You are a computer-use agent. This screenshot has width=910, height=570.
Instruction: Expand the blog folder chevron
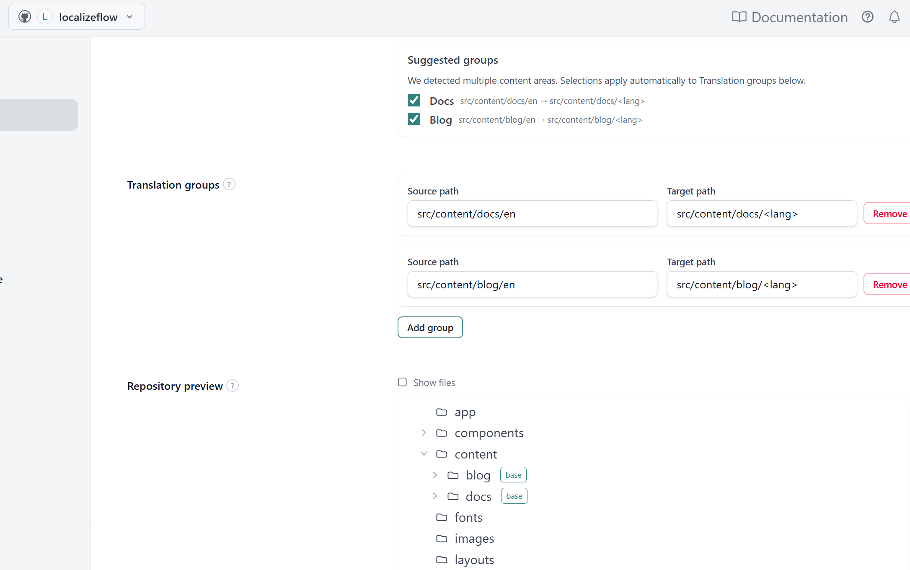click(x=435, y=475)
